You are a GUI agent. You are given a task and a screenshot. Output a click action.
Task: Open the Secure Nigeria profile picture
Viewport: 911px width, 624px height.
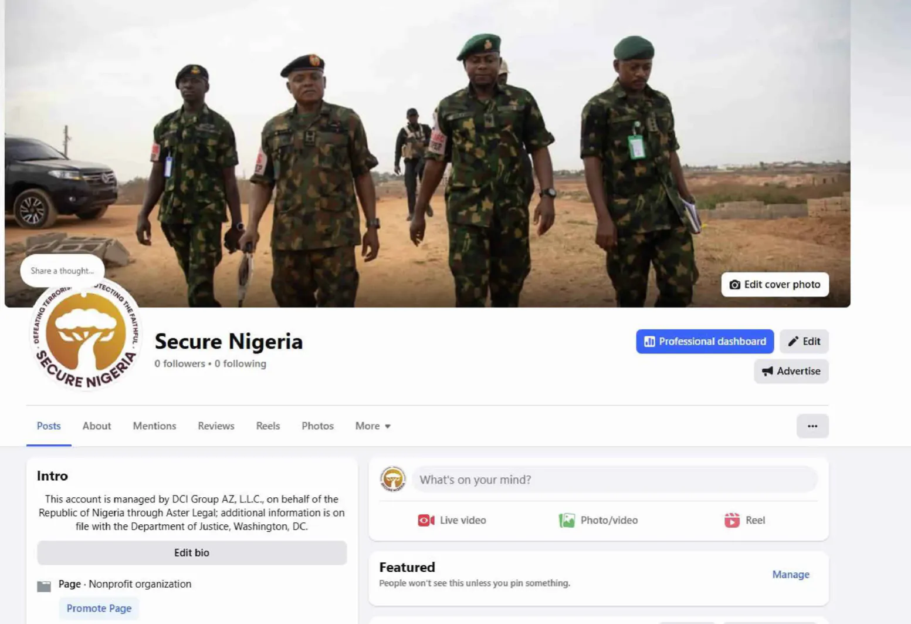(x=86, y=337)
